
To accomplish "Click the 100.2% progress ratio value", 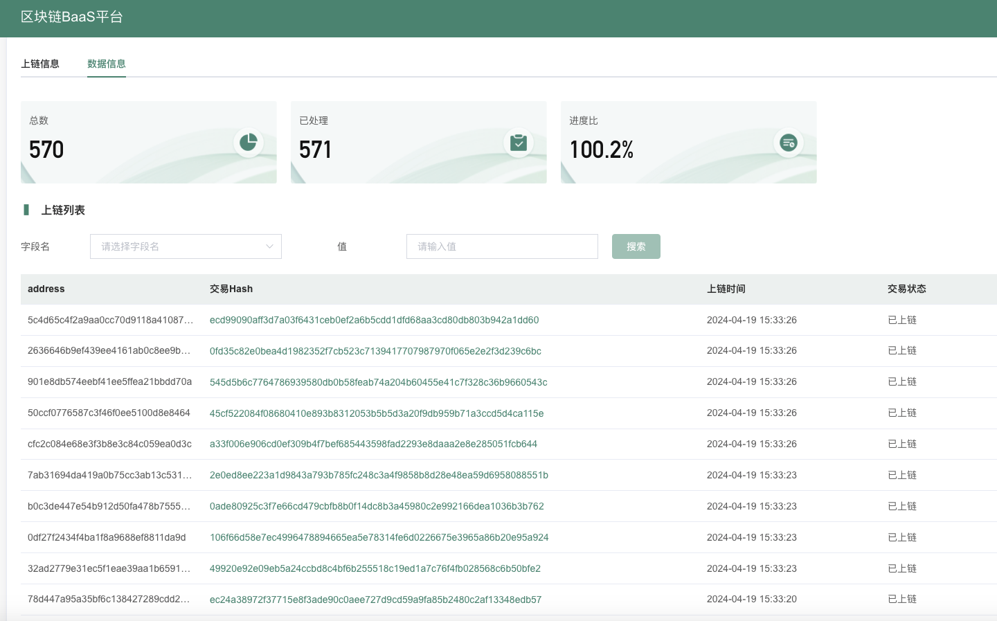I will click(x=601, y=150).
